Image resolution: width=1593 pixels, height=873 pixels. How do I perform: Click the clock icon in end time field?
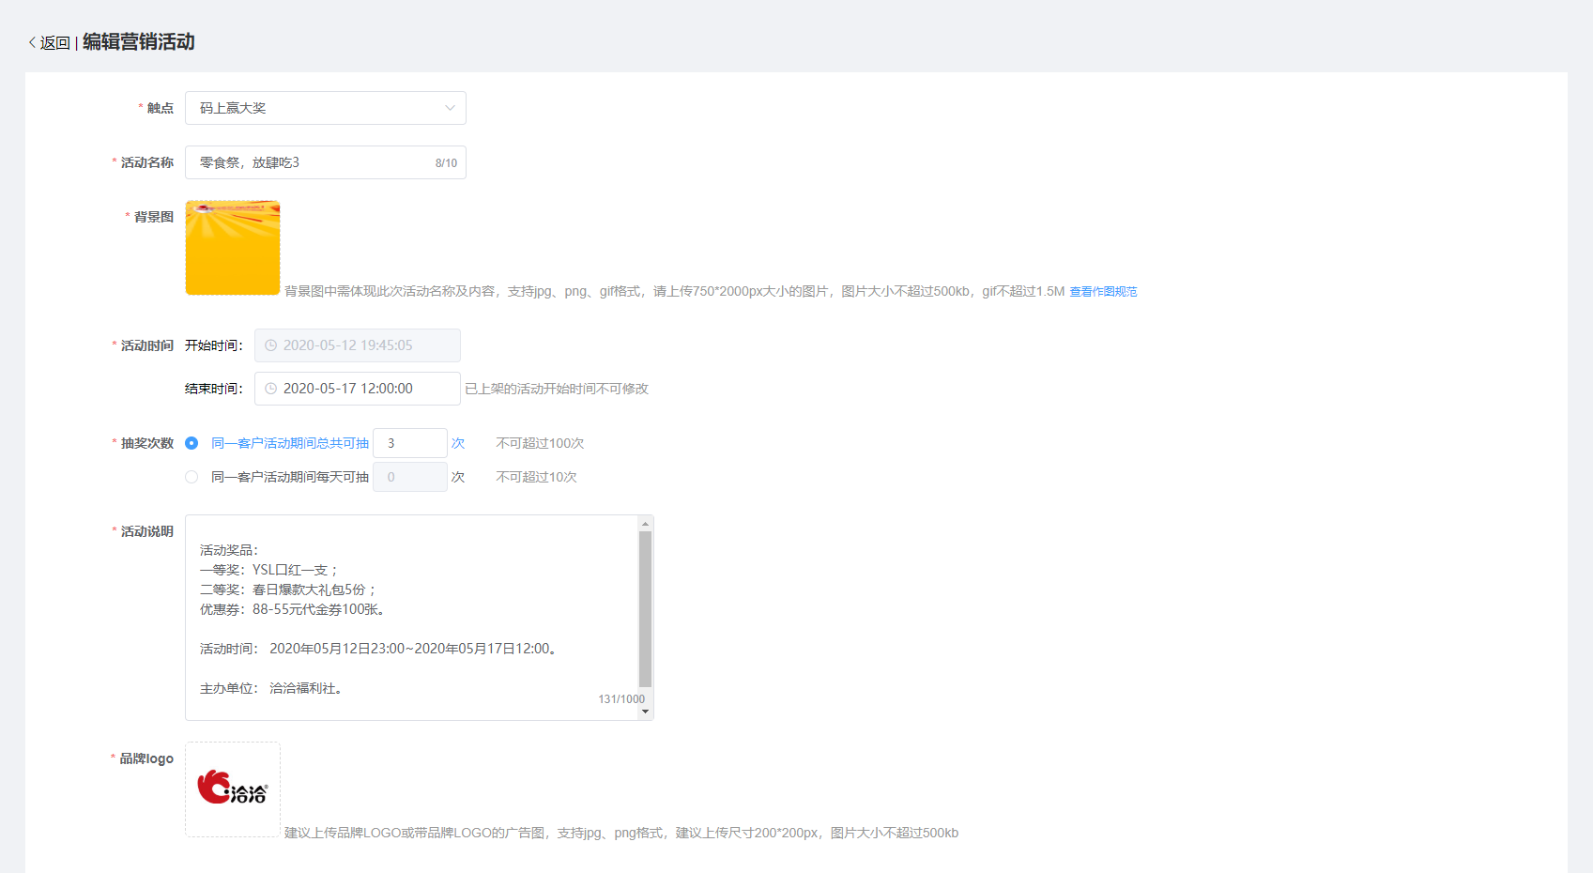[x=270, y=389]
